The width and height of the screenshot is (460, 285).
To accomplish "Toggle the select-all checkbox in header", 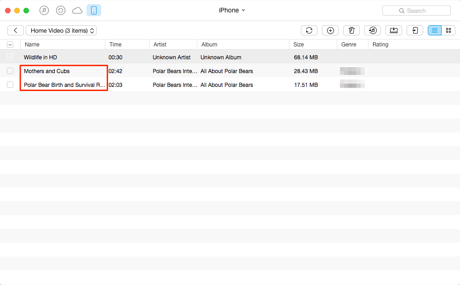I will pyautogui.click(x=10, y=45).
